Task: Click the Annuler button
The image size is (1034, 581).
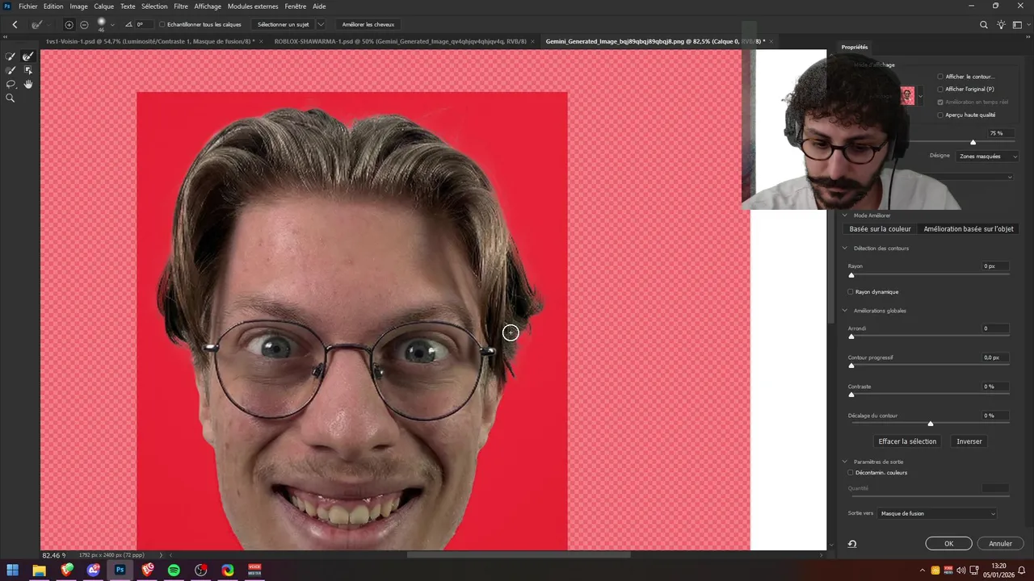Action: [1000, 544]
